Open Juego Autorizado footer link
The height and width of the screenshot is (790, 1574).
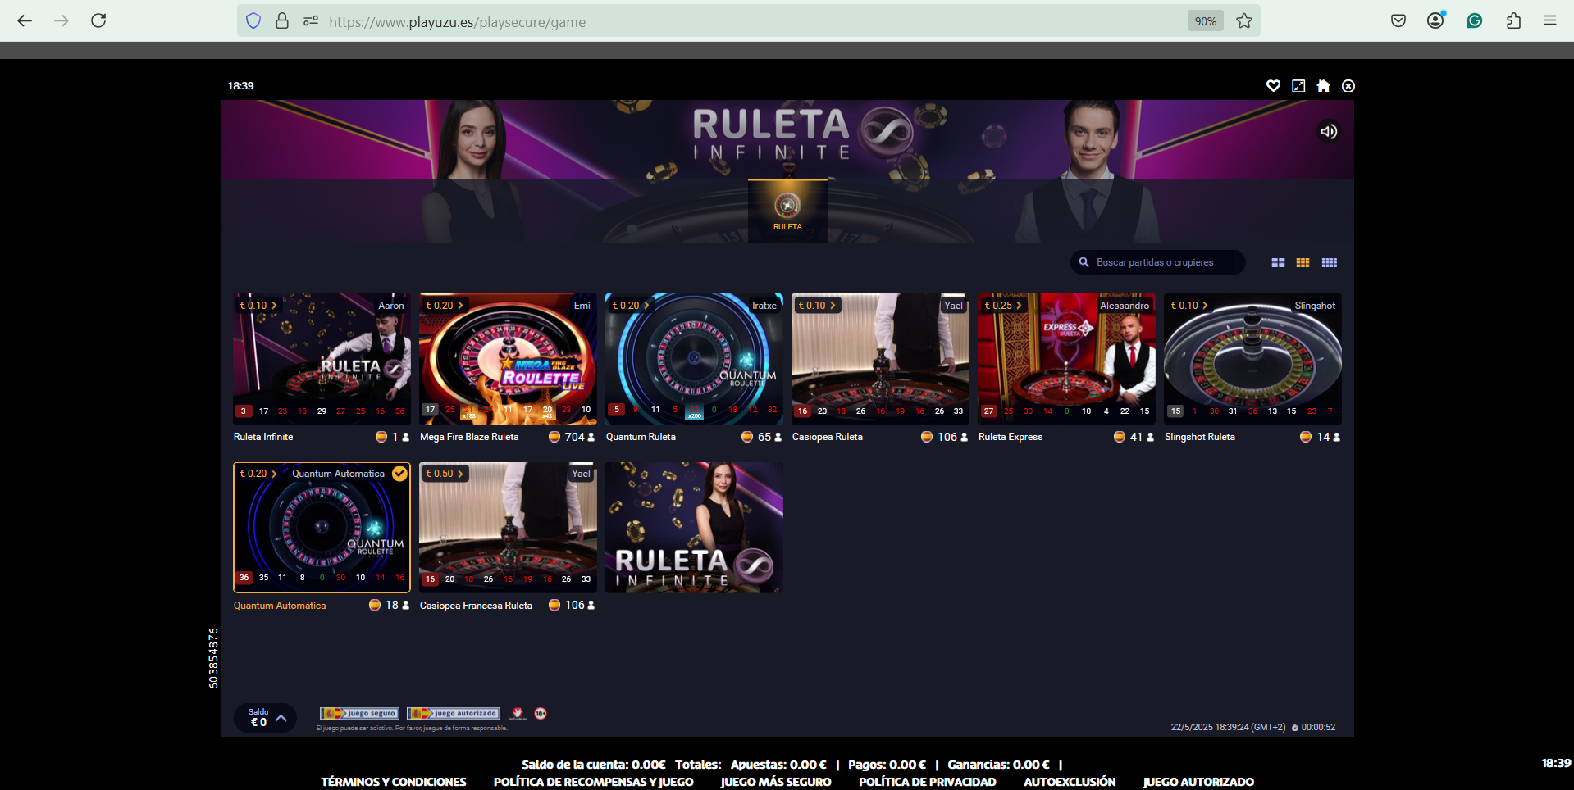click(x=1198, y=782)
